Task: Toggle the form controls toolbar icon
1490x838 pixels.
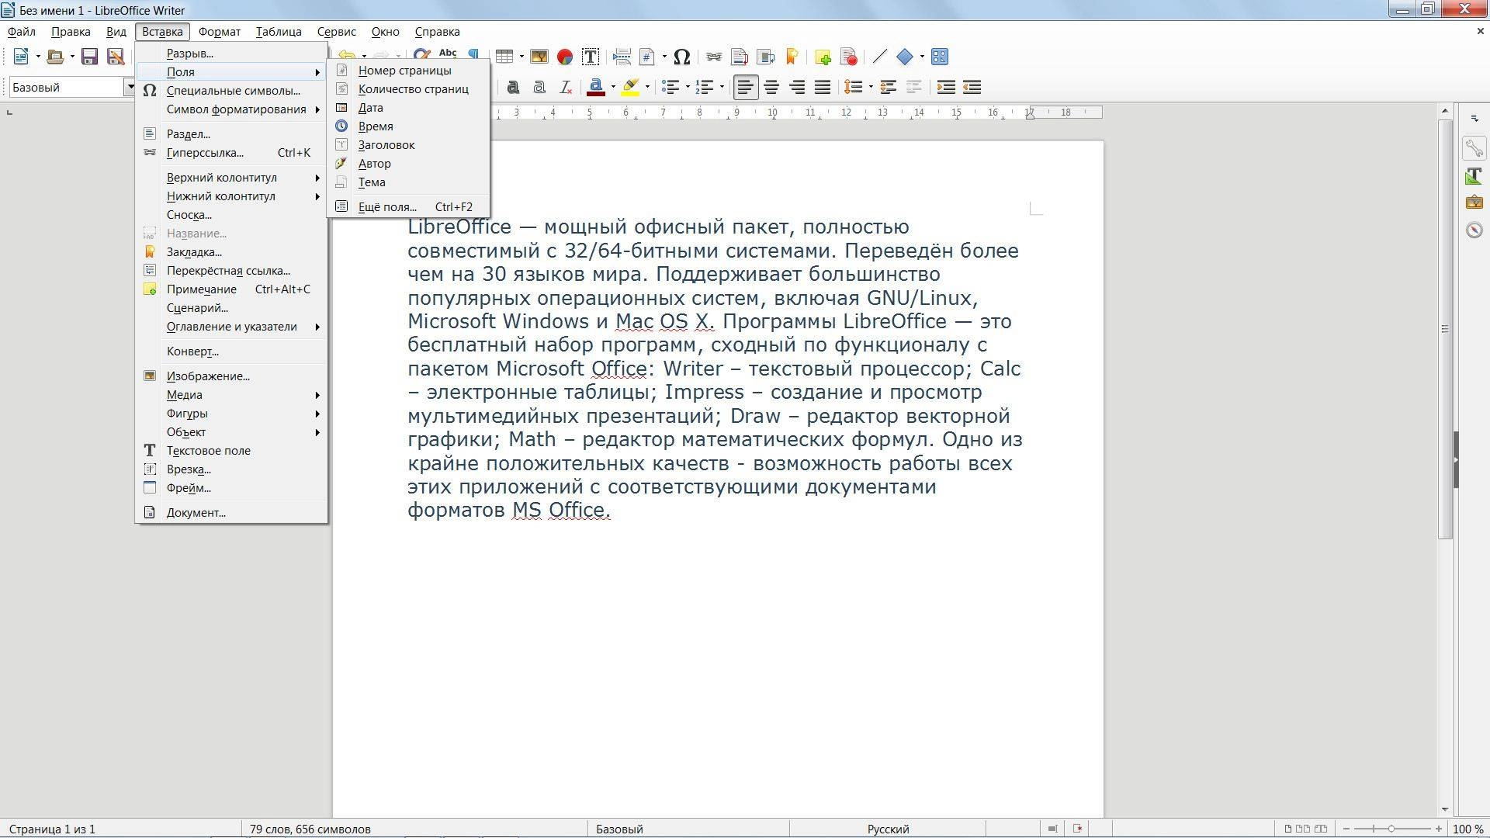Action: (940, 57)
